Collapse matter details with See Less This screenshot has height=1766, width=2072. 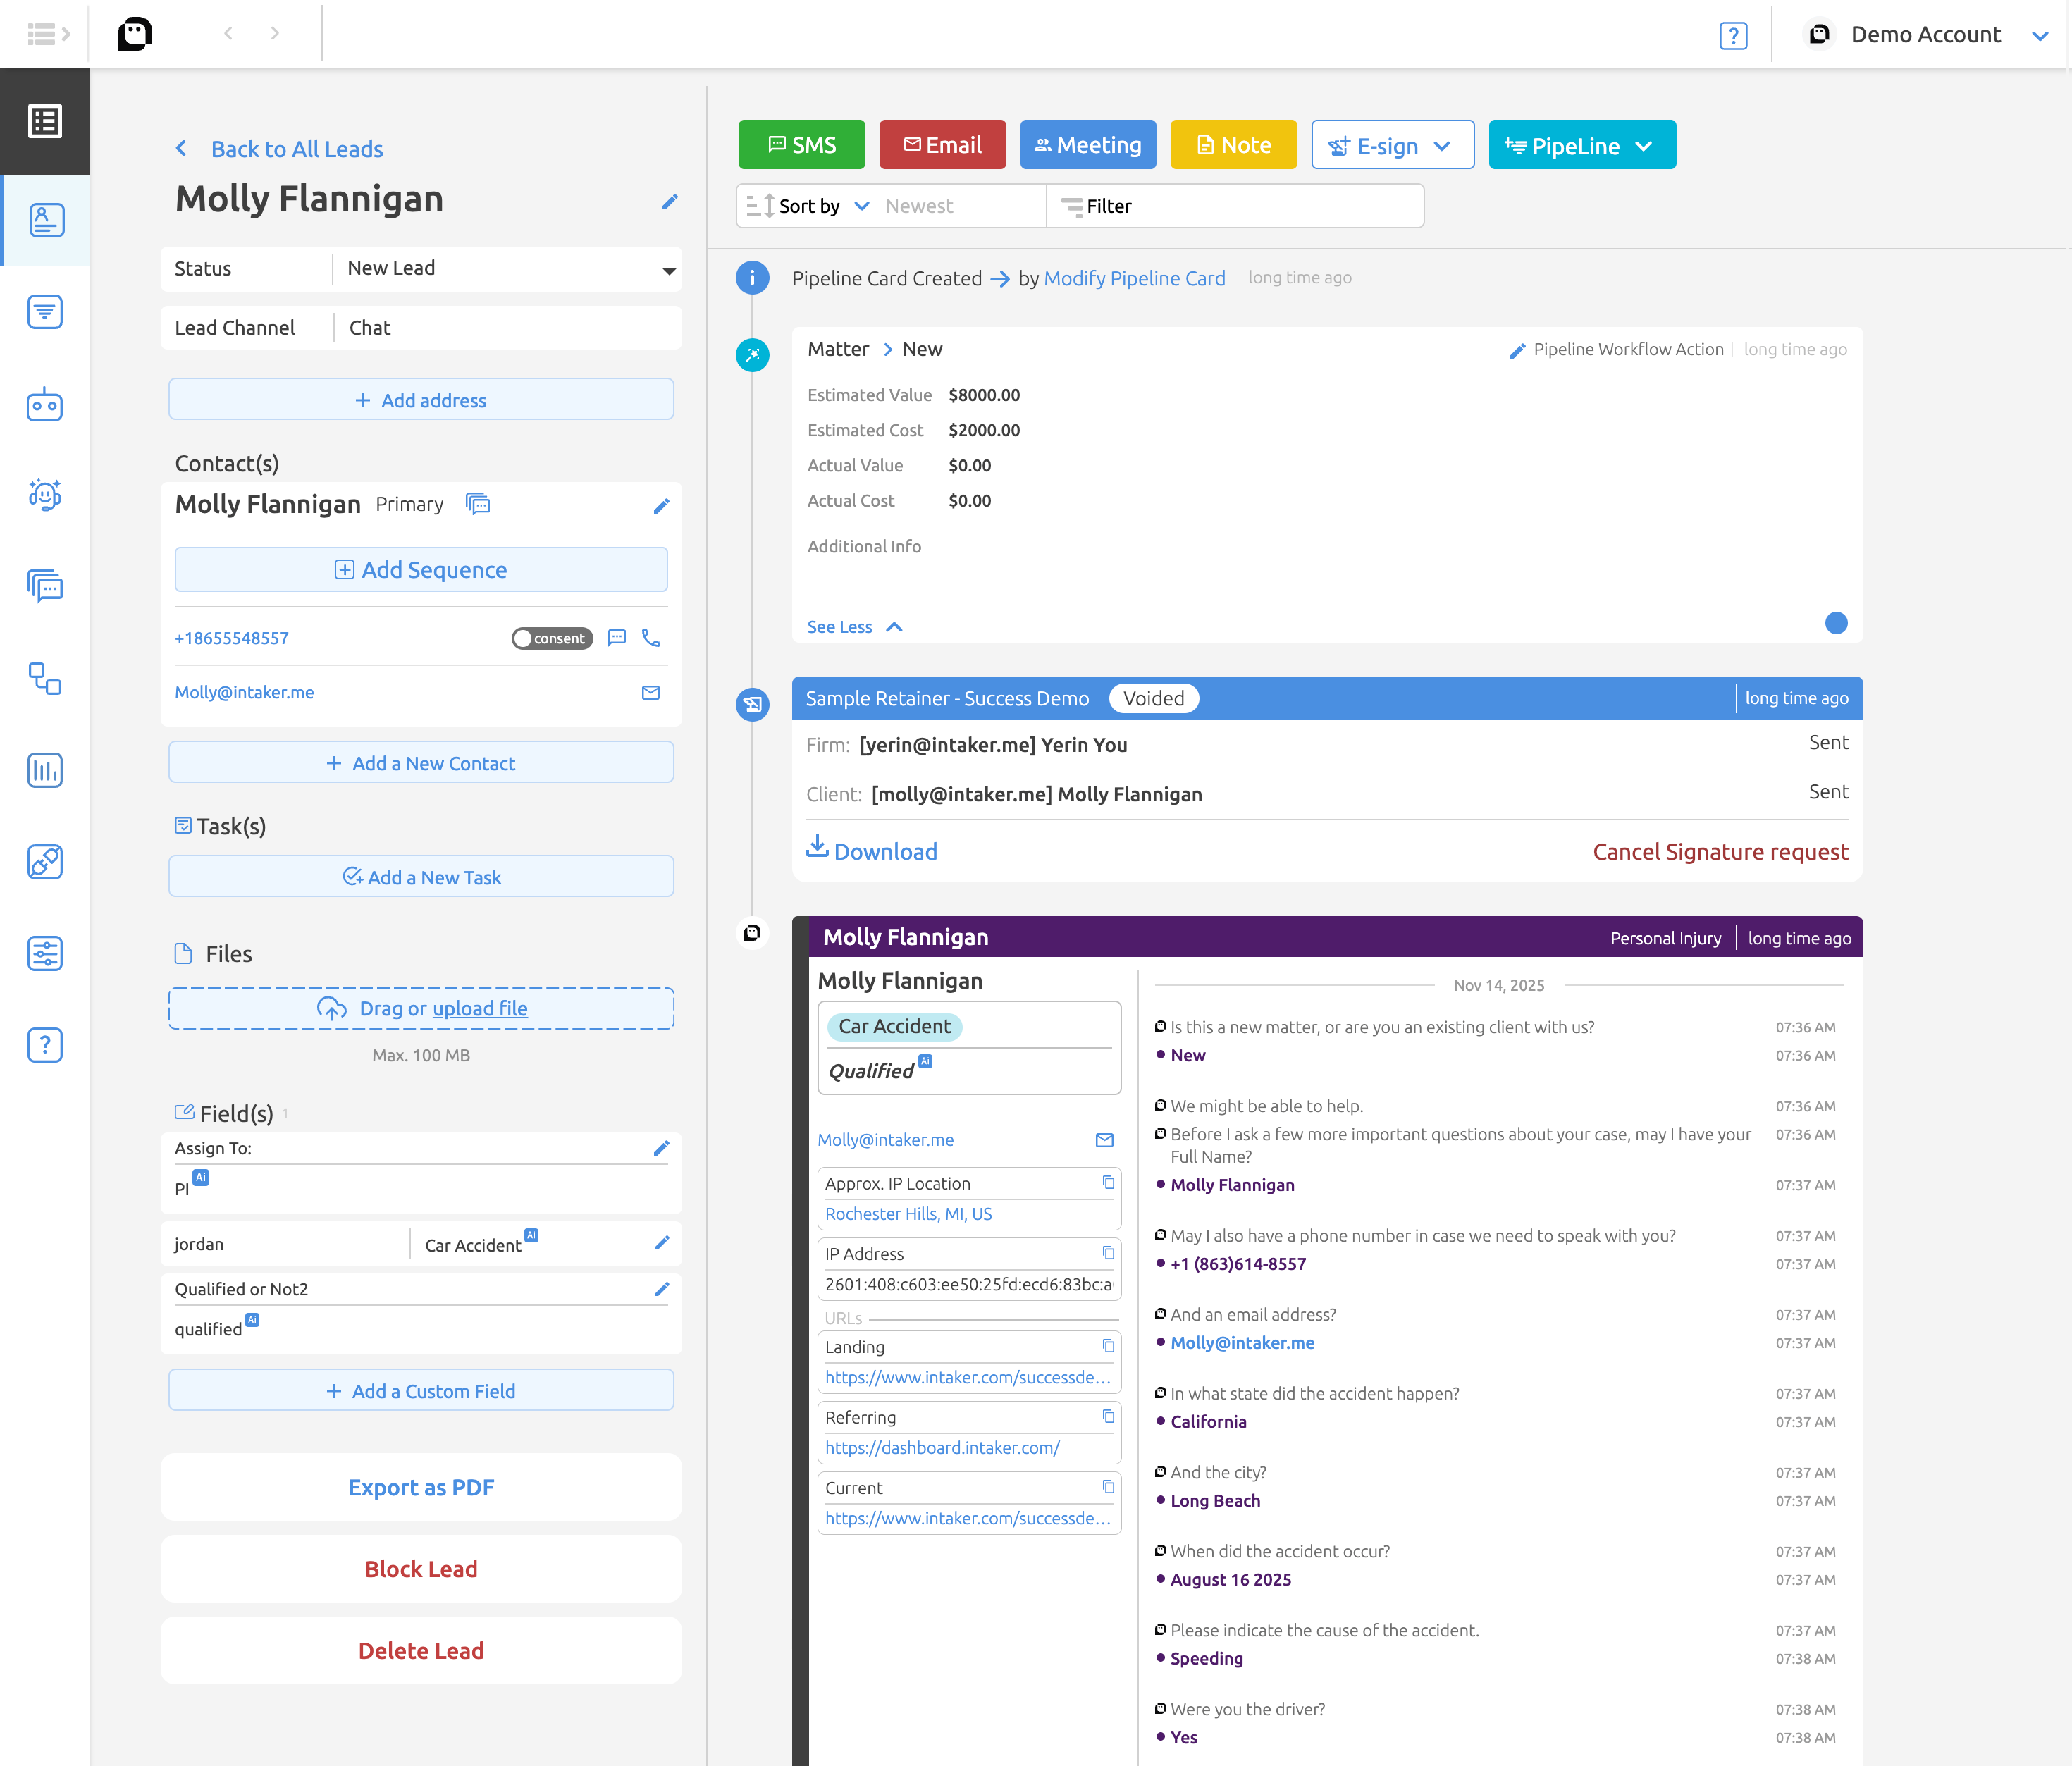[854, 627]
